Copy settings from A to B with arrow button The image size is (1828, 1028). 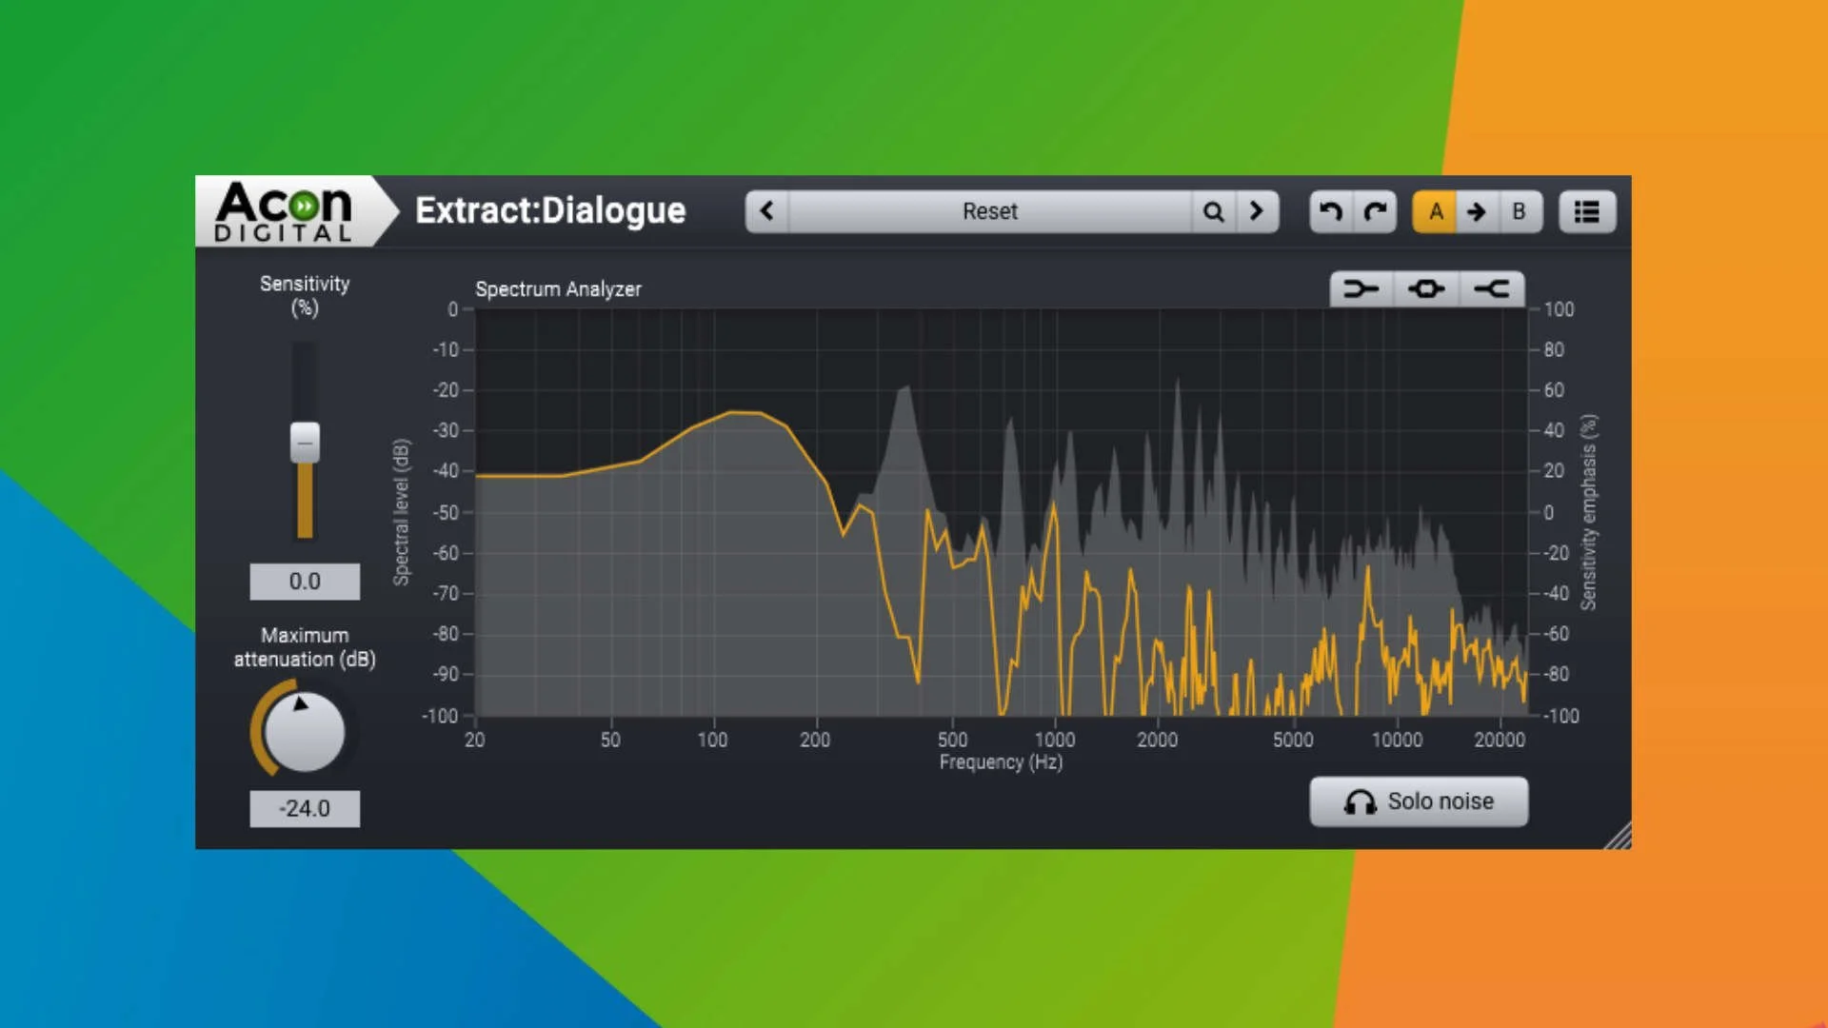click(x=1477, y=211)
